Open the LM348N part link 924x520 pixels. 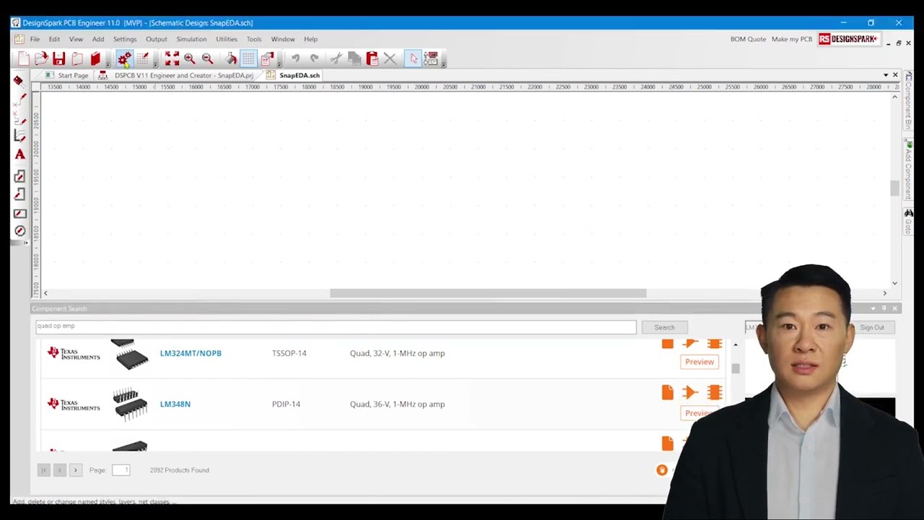[x=175, y=404]
